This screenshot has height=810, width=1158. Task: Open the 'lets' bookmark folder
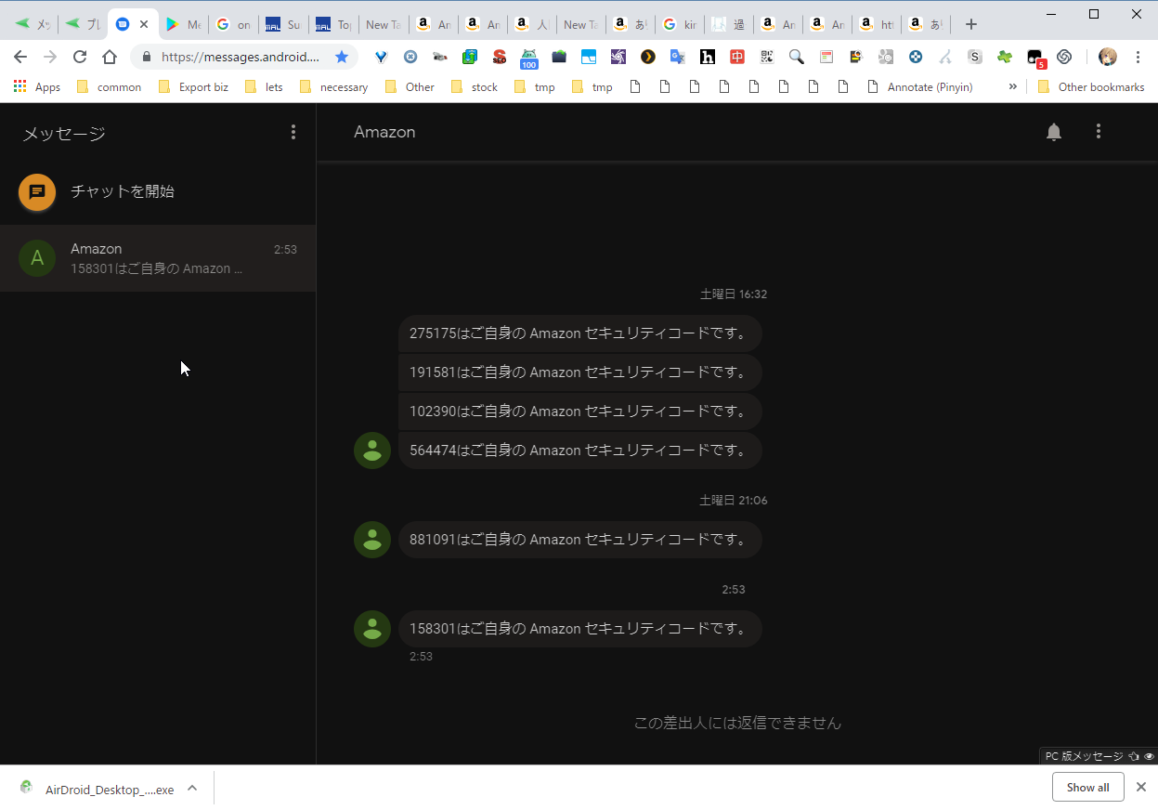(x=263, y=86)
